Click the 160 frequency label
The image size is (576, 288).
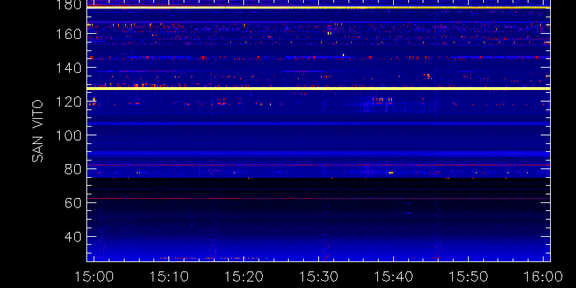pos(68,34)
